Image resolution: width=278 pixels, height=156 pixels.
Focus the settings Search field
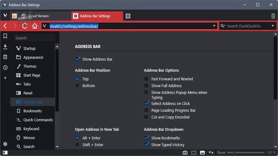point(35,38)
